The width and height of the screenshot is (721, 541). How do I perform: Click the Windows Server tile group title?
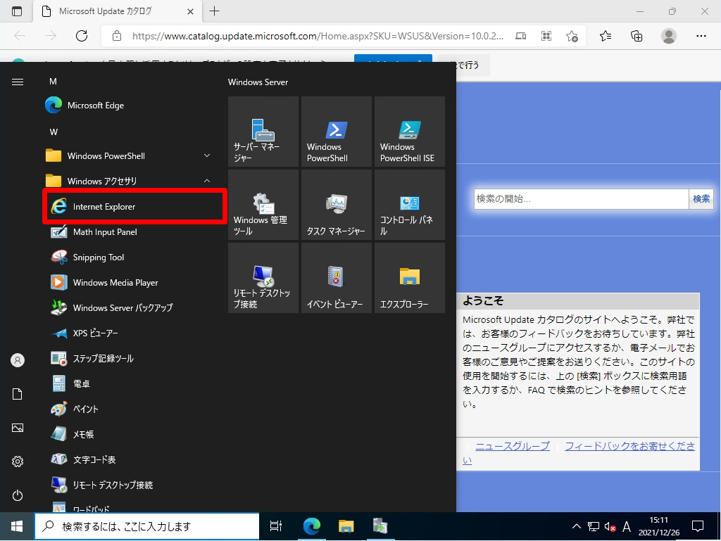pyautogui.click(x=258, y=82)
